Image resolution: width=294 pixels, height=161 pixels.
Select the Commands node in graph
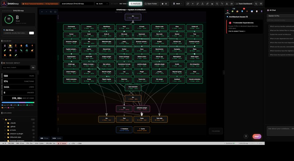click(71, 28)
